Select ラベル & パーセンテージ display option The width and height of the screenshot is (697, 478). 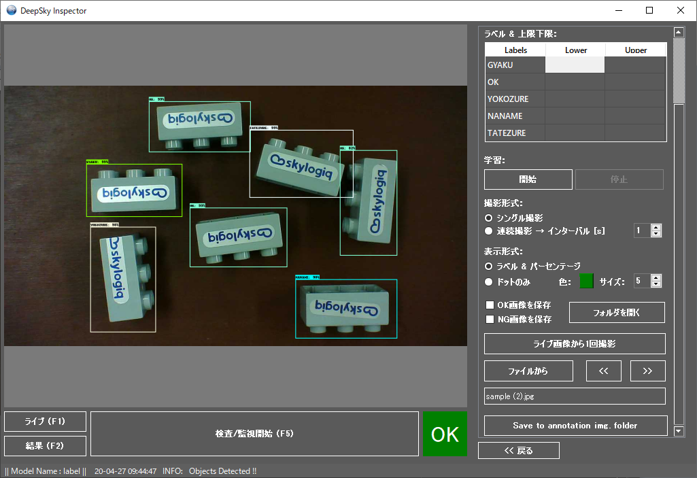pyautogui.click(x=488, y=267)
